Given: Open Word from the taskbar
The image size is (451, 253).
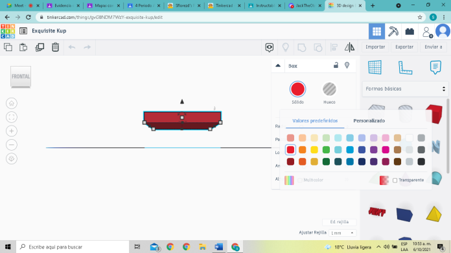Looking at the screenshot, I should pyautogui.click(x=219, y=247).
